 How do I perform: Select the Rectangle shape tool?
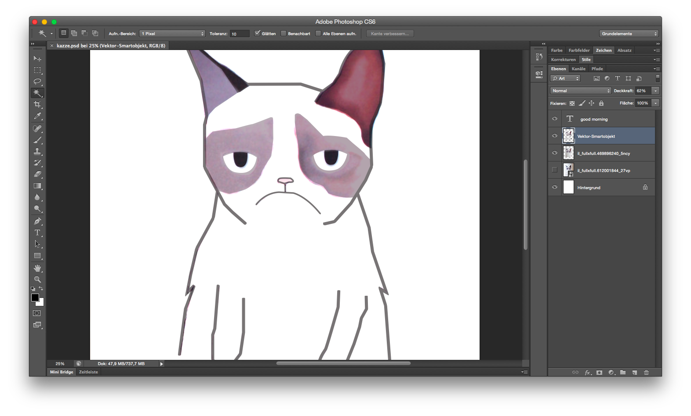(37, 255)
